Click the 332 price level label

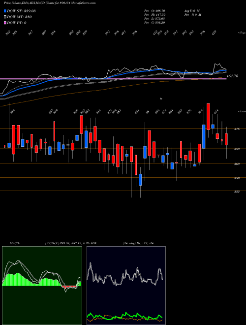pyautogui.click(x=237, y=192)
